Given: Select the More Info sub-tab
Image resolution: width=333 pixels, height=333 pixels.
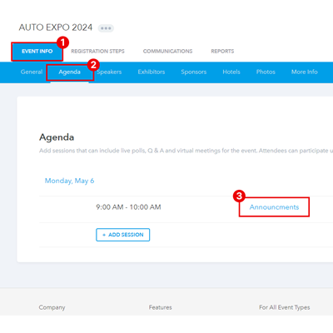Looking at the screenshot, I should [x=305, y=72].
